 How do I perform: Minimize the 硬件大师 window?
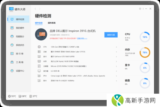tap(146, 9)
